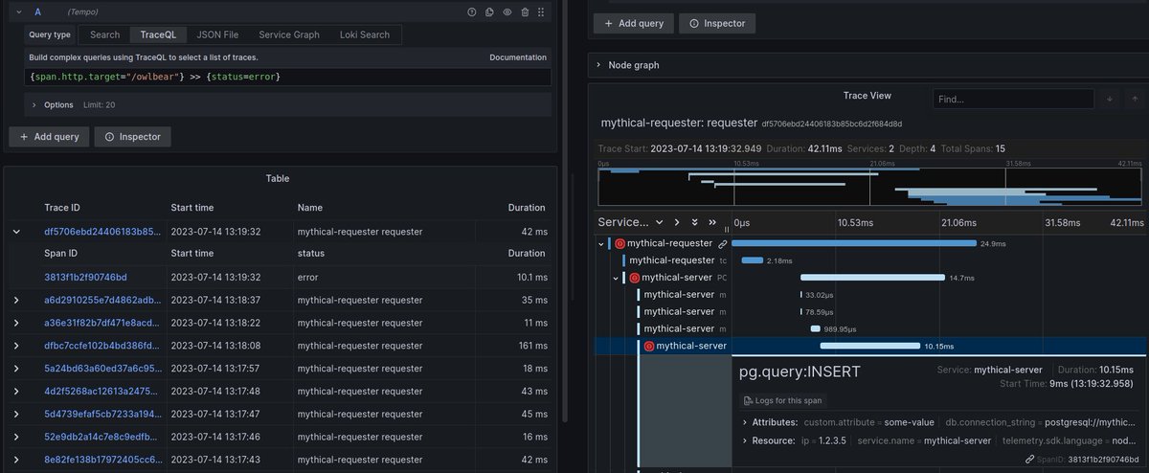Open Service Graph query type
The height and width of the screenshot is (473, 1149).
point(289,34)
